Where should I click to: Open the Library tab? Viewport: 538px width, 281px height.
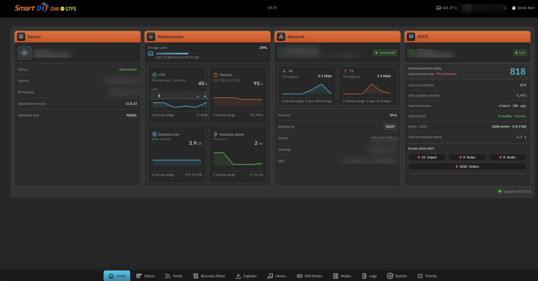point(277,276)
